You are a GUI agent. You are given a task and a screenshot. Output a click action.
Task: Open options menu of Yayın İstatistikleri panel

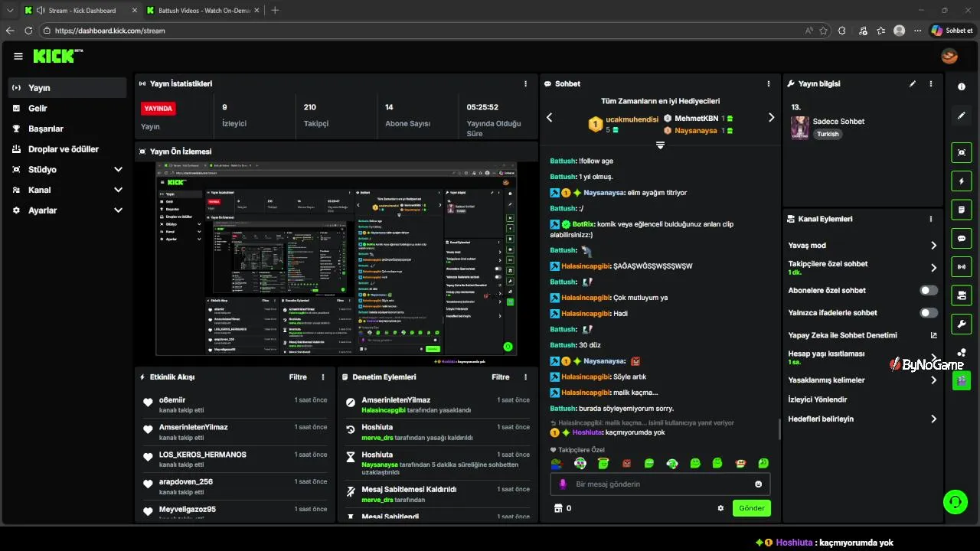pos(525,83)
